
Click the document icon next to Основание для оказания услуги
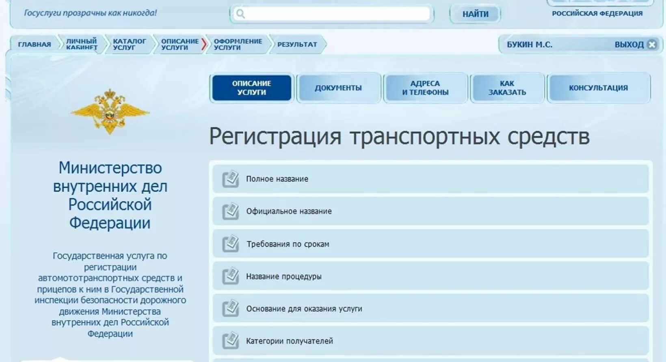point(231,308)
